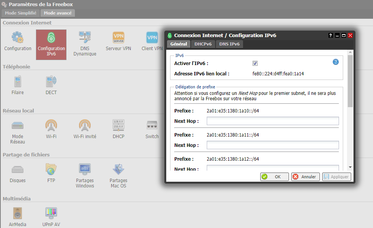Click the OK button
Screen dimensions: 373x228
click(274, 177)
